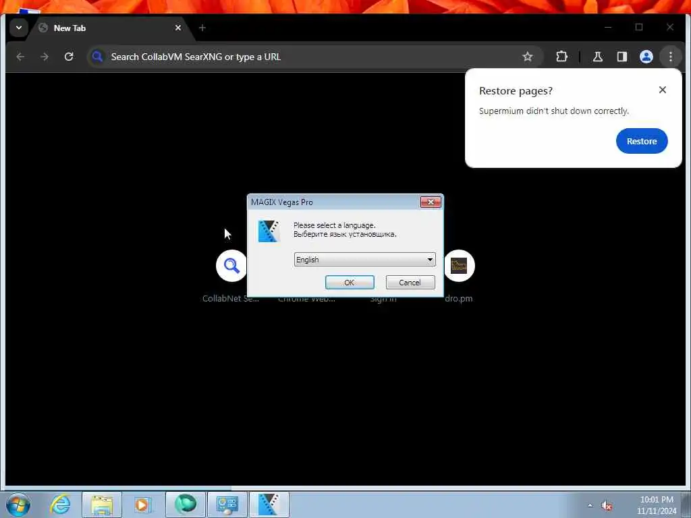Go back in browser history
691x518 pixels.
(20, 57)
